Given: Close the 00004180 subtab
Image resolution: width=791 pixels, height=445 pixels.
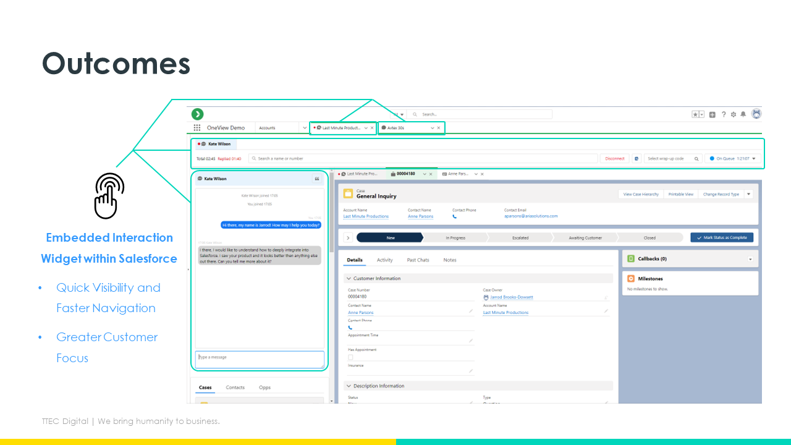Looking at the screenshot, I should pyautogui.click(x=431, y=174).
